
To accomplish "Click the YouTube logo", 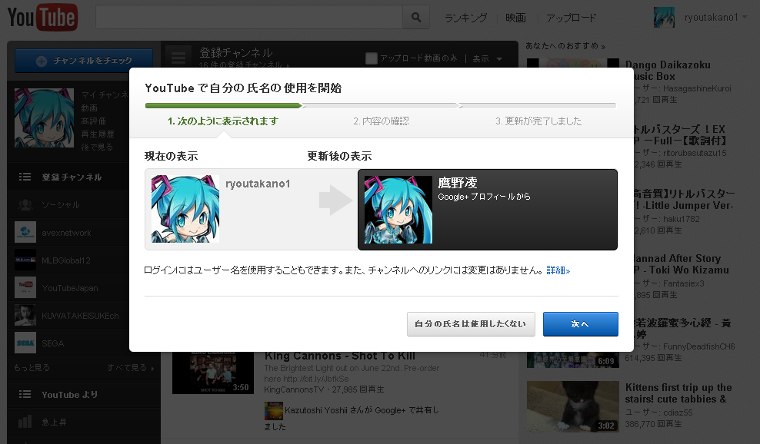I will click(42, 18).
